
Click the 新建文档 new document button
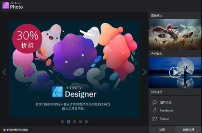188,130
